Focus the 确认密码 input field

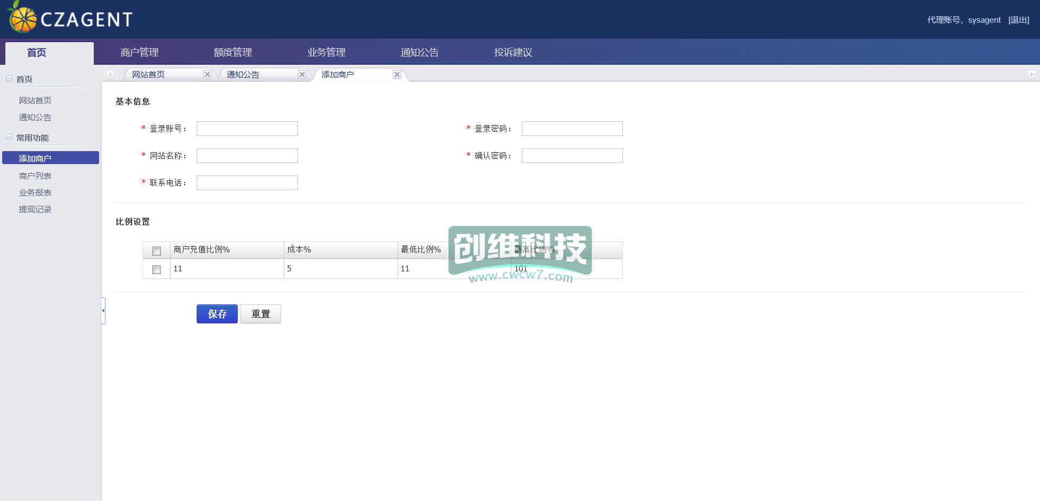click(x=572, y=155)
